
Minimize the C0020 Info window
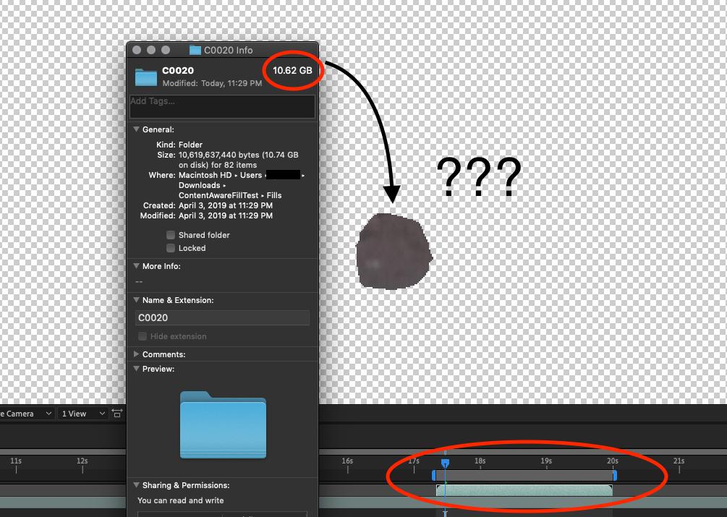(151, 50)
